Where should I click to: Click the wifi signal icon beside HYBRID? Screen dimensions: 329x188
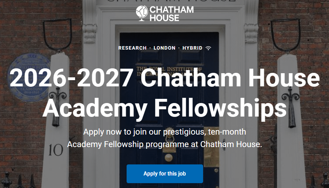pos(208,48)
